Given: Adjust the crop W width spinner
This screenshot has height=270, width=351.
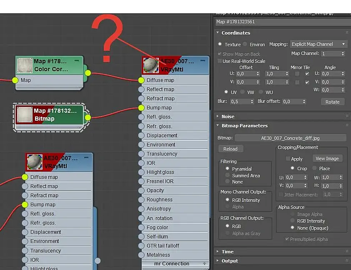Looking at the screenshot, I should coord(341,178).
